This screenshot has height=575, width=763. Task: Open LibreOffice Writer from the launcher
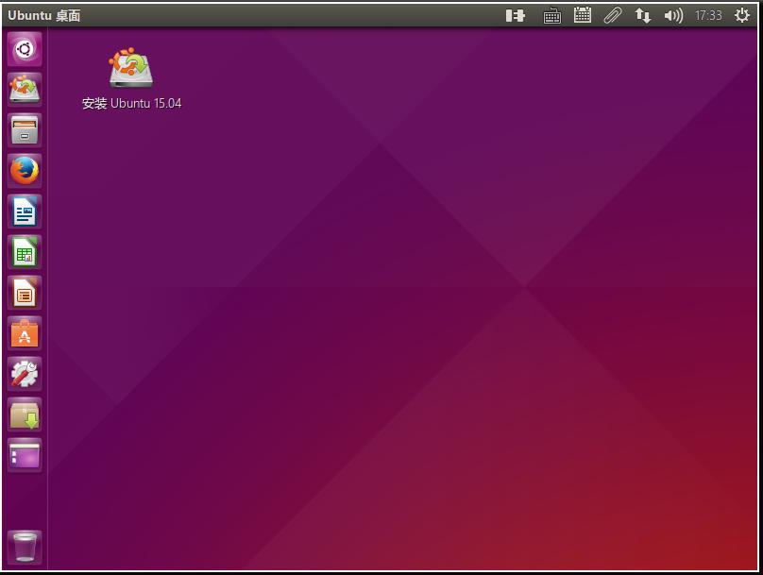(25, 211)
